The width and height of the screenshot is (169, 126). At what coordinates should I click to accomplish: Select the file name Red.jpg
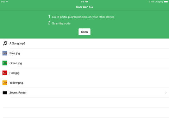click(x=14, y=73)
